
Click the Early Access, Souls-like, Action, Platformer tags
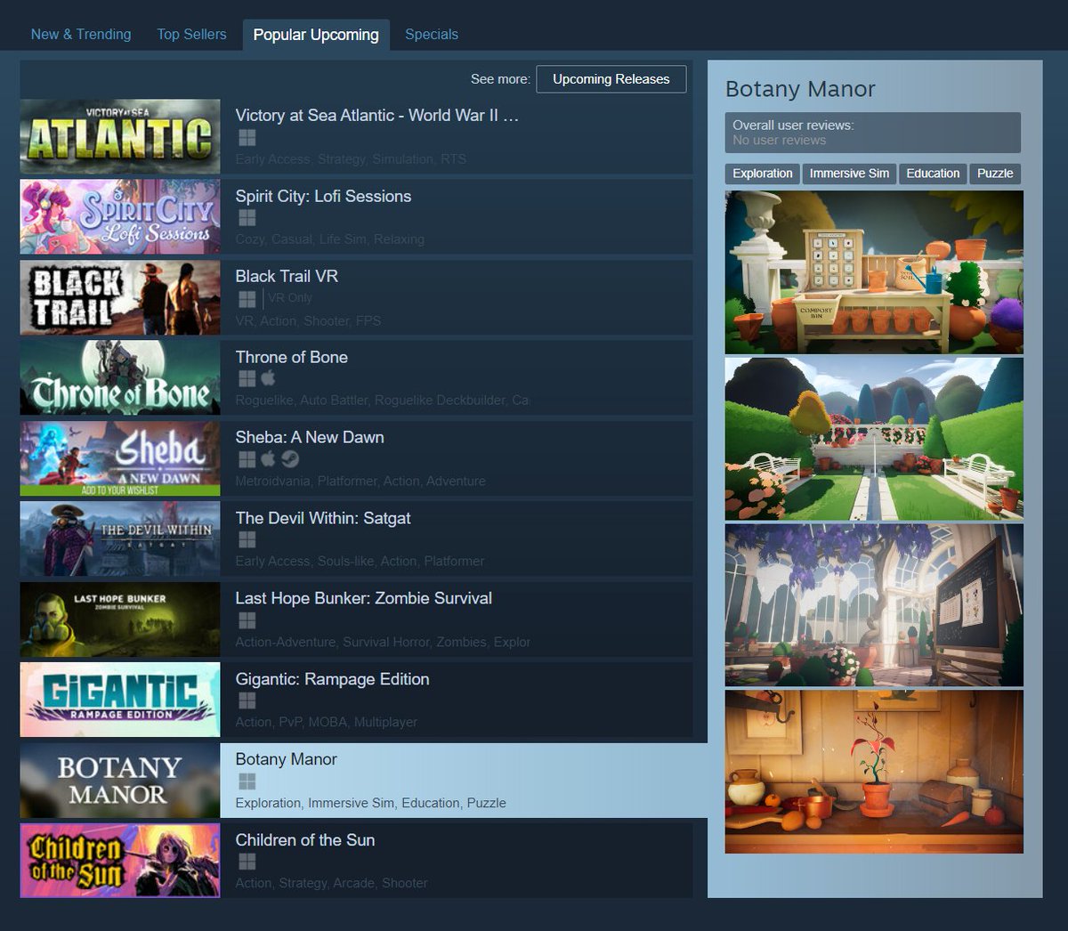(x=360, y=562)
